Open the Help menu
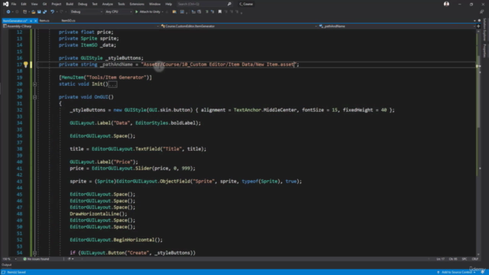Viewport: 489px width, 275px height. click(x=169, y=4)
